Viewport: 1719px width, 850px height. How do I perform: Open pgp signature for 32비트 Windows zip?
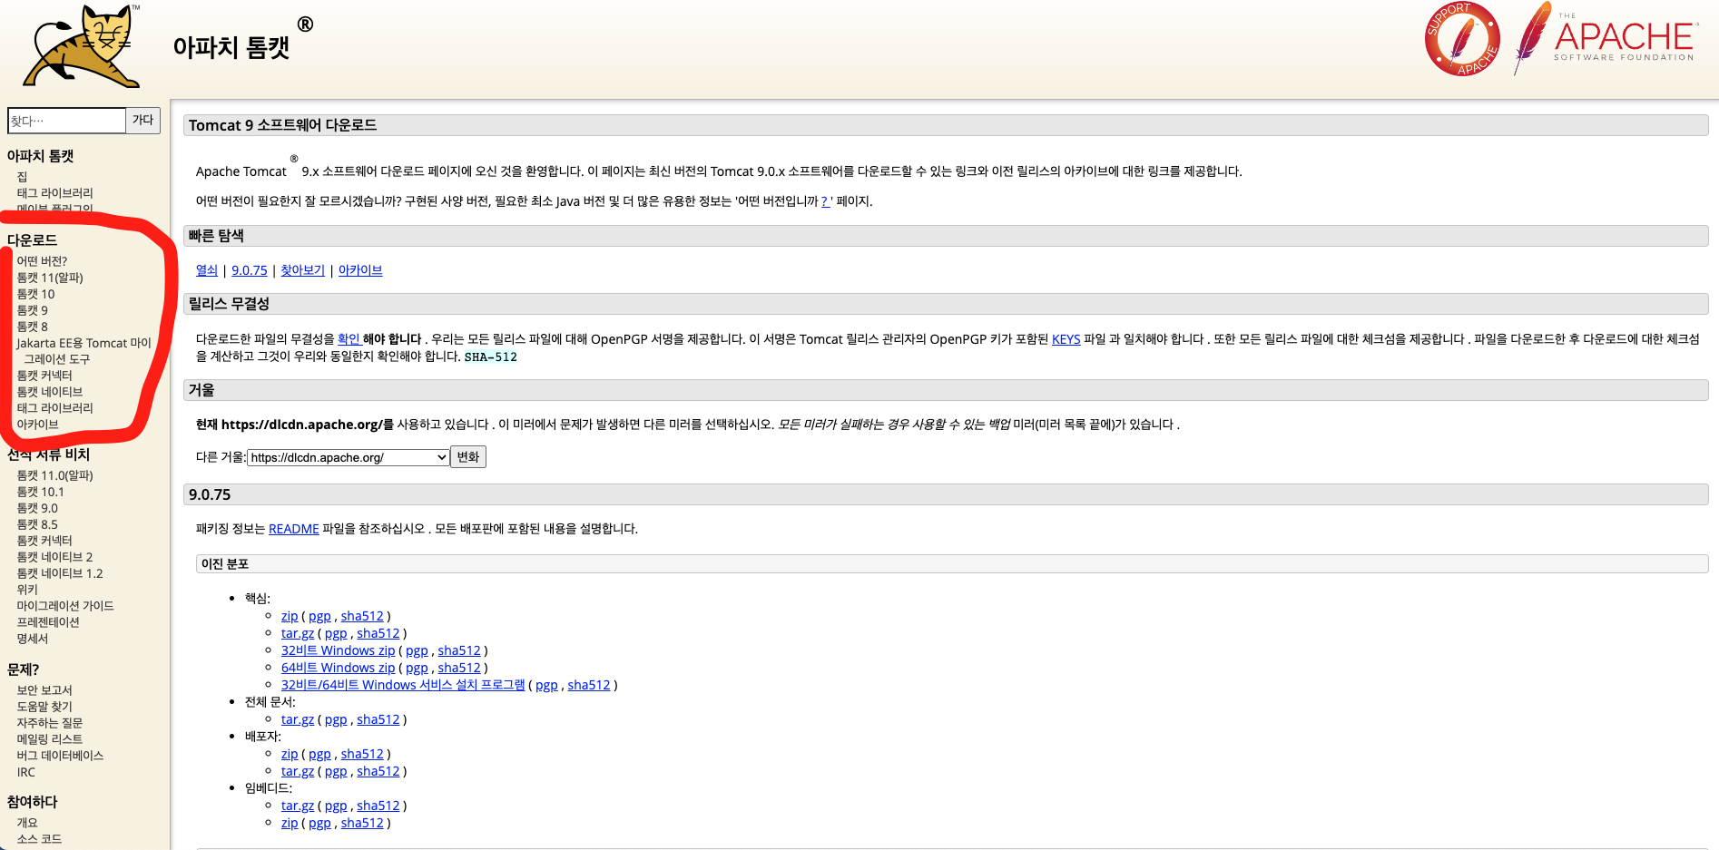417,650
